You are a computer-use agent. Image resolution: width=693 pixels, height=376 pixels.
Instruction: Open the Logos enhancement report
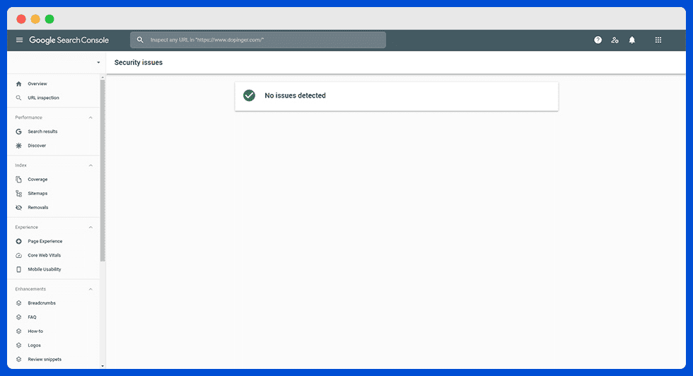(x=34, y=345)
